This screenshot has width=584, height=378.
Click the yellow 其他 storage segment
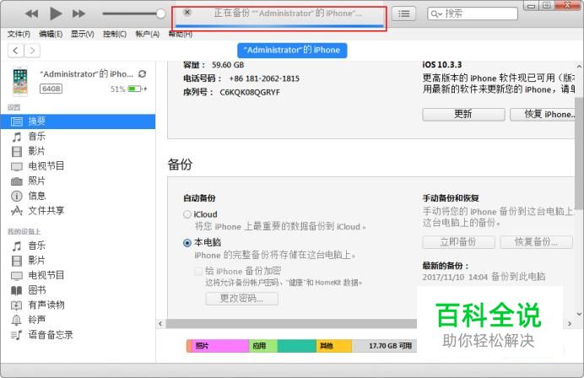click(334, 346)
